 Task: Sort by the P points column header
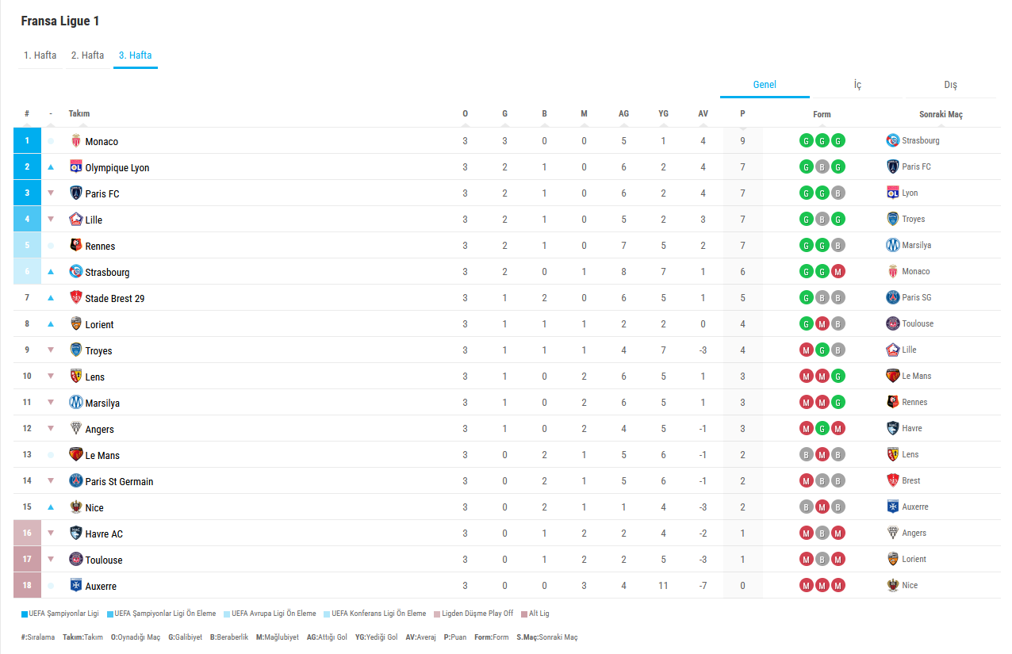click(743, 114)
